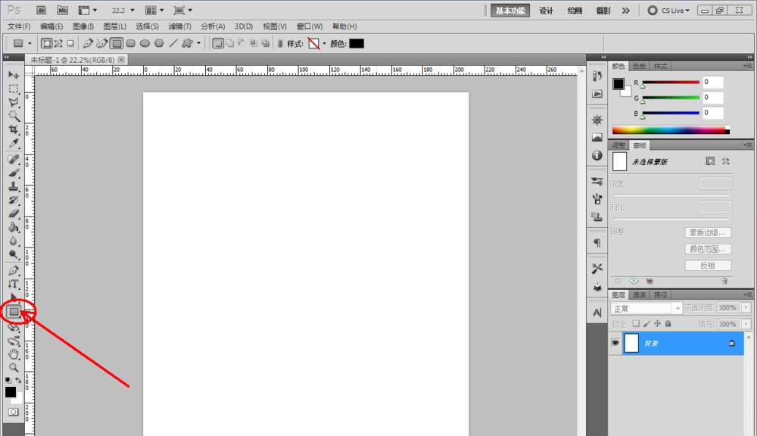Click the 蒙版边缘... button
757x436 pixels.
(x=708, y=232)
